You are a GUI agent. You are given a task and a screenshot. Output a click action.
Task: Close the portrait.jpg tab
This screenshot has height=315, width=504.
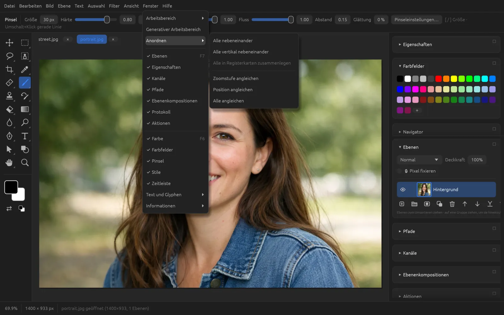(x=113, y=39)
